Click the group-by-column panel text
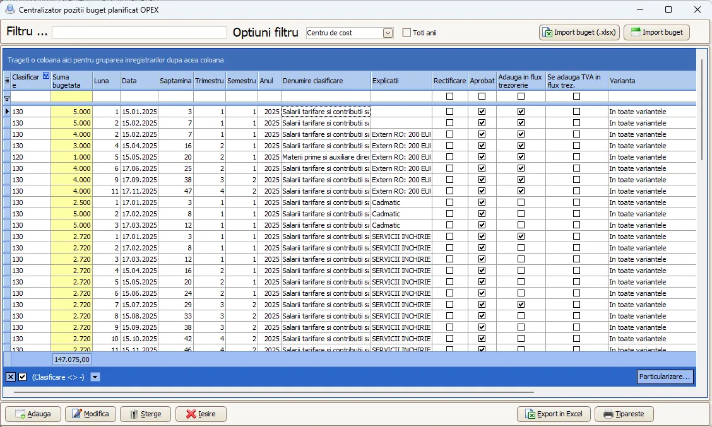 click(x=116, y=60)
